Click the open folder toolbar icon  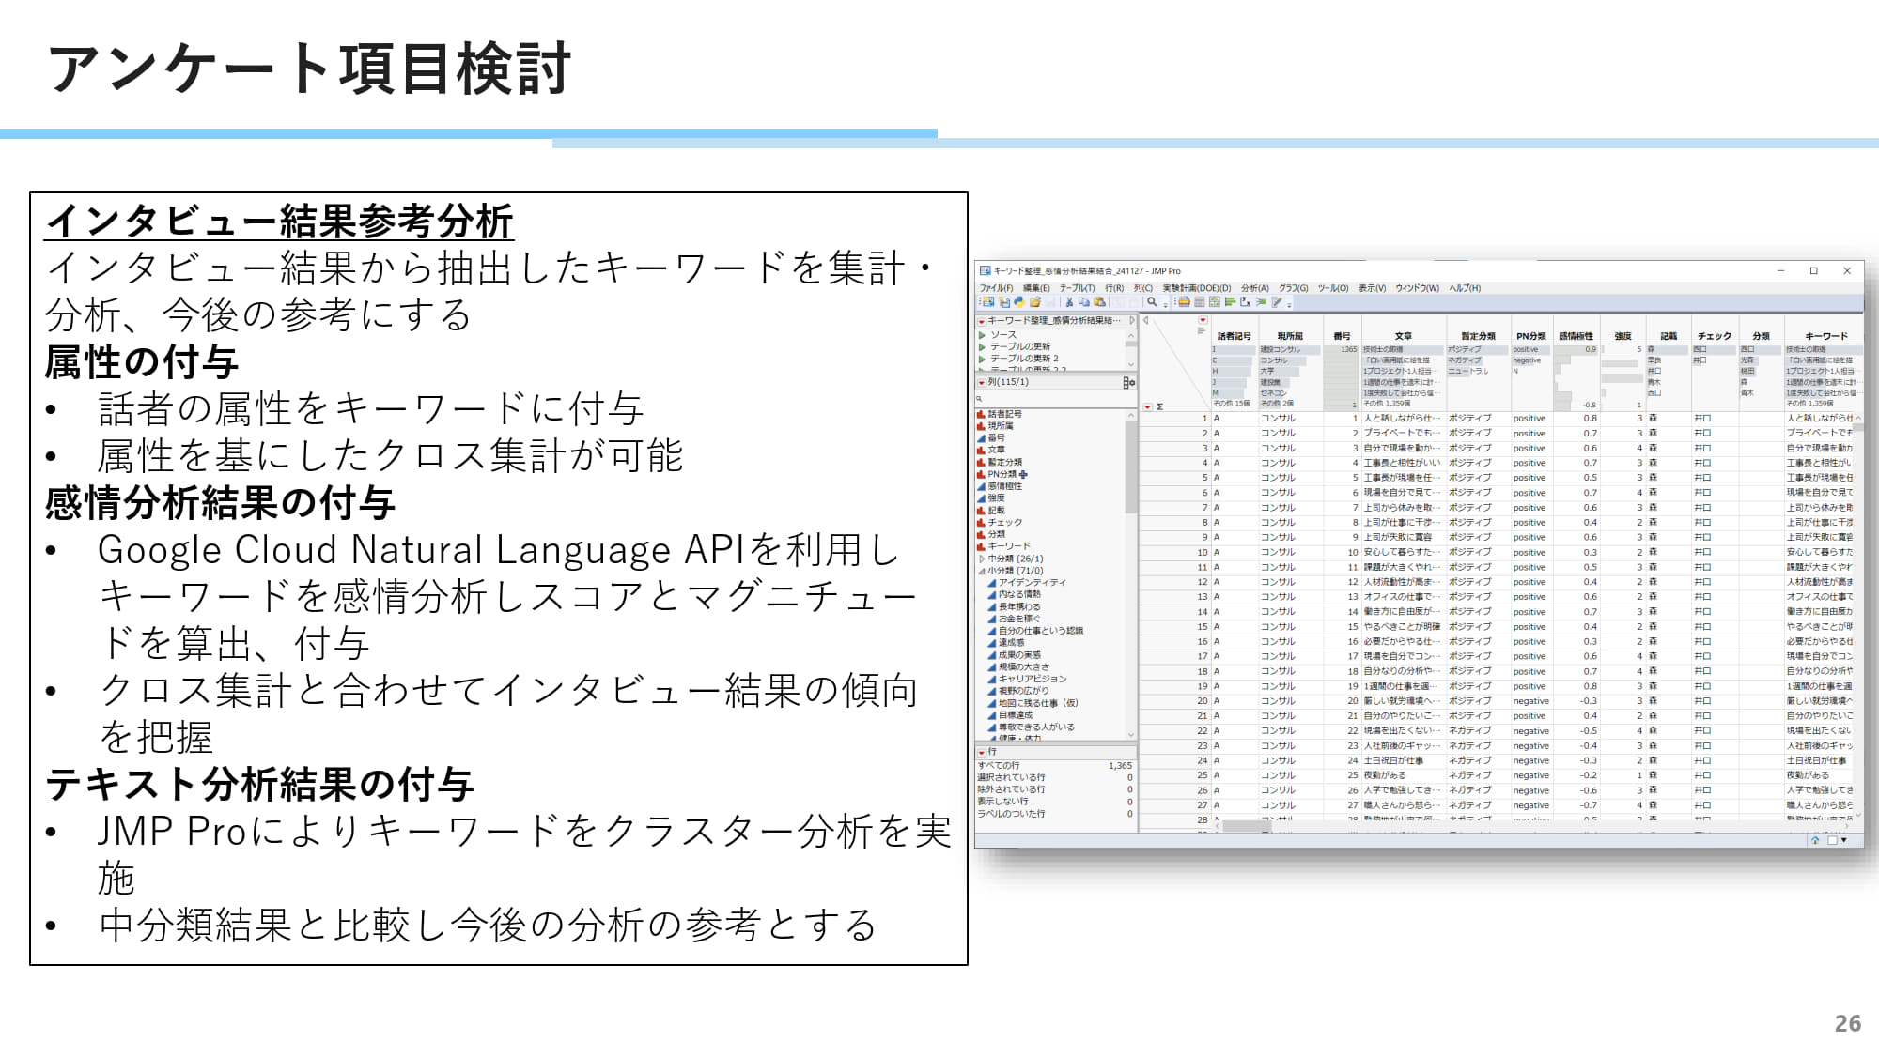[1035, 302]
